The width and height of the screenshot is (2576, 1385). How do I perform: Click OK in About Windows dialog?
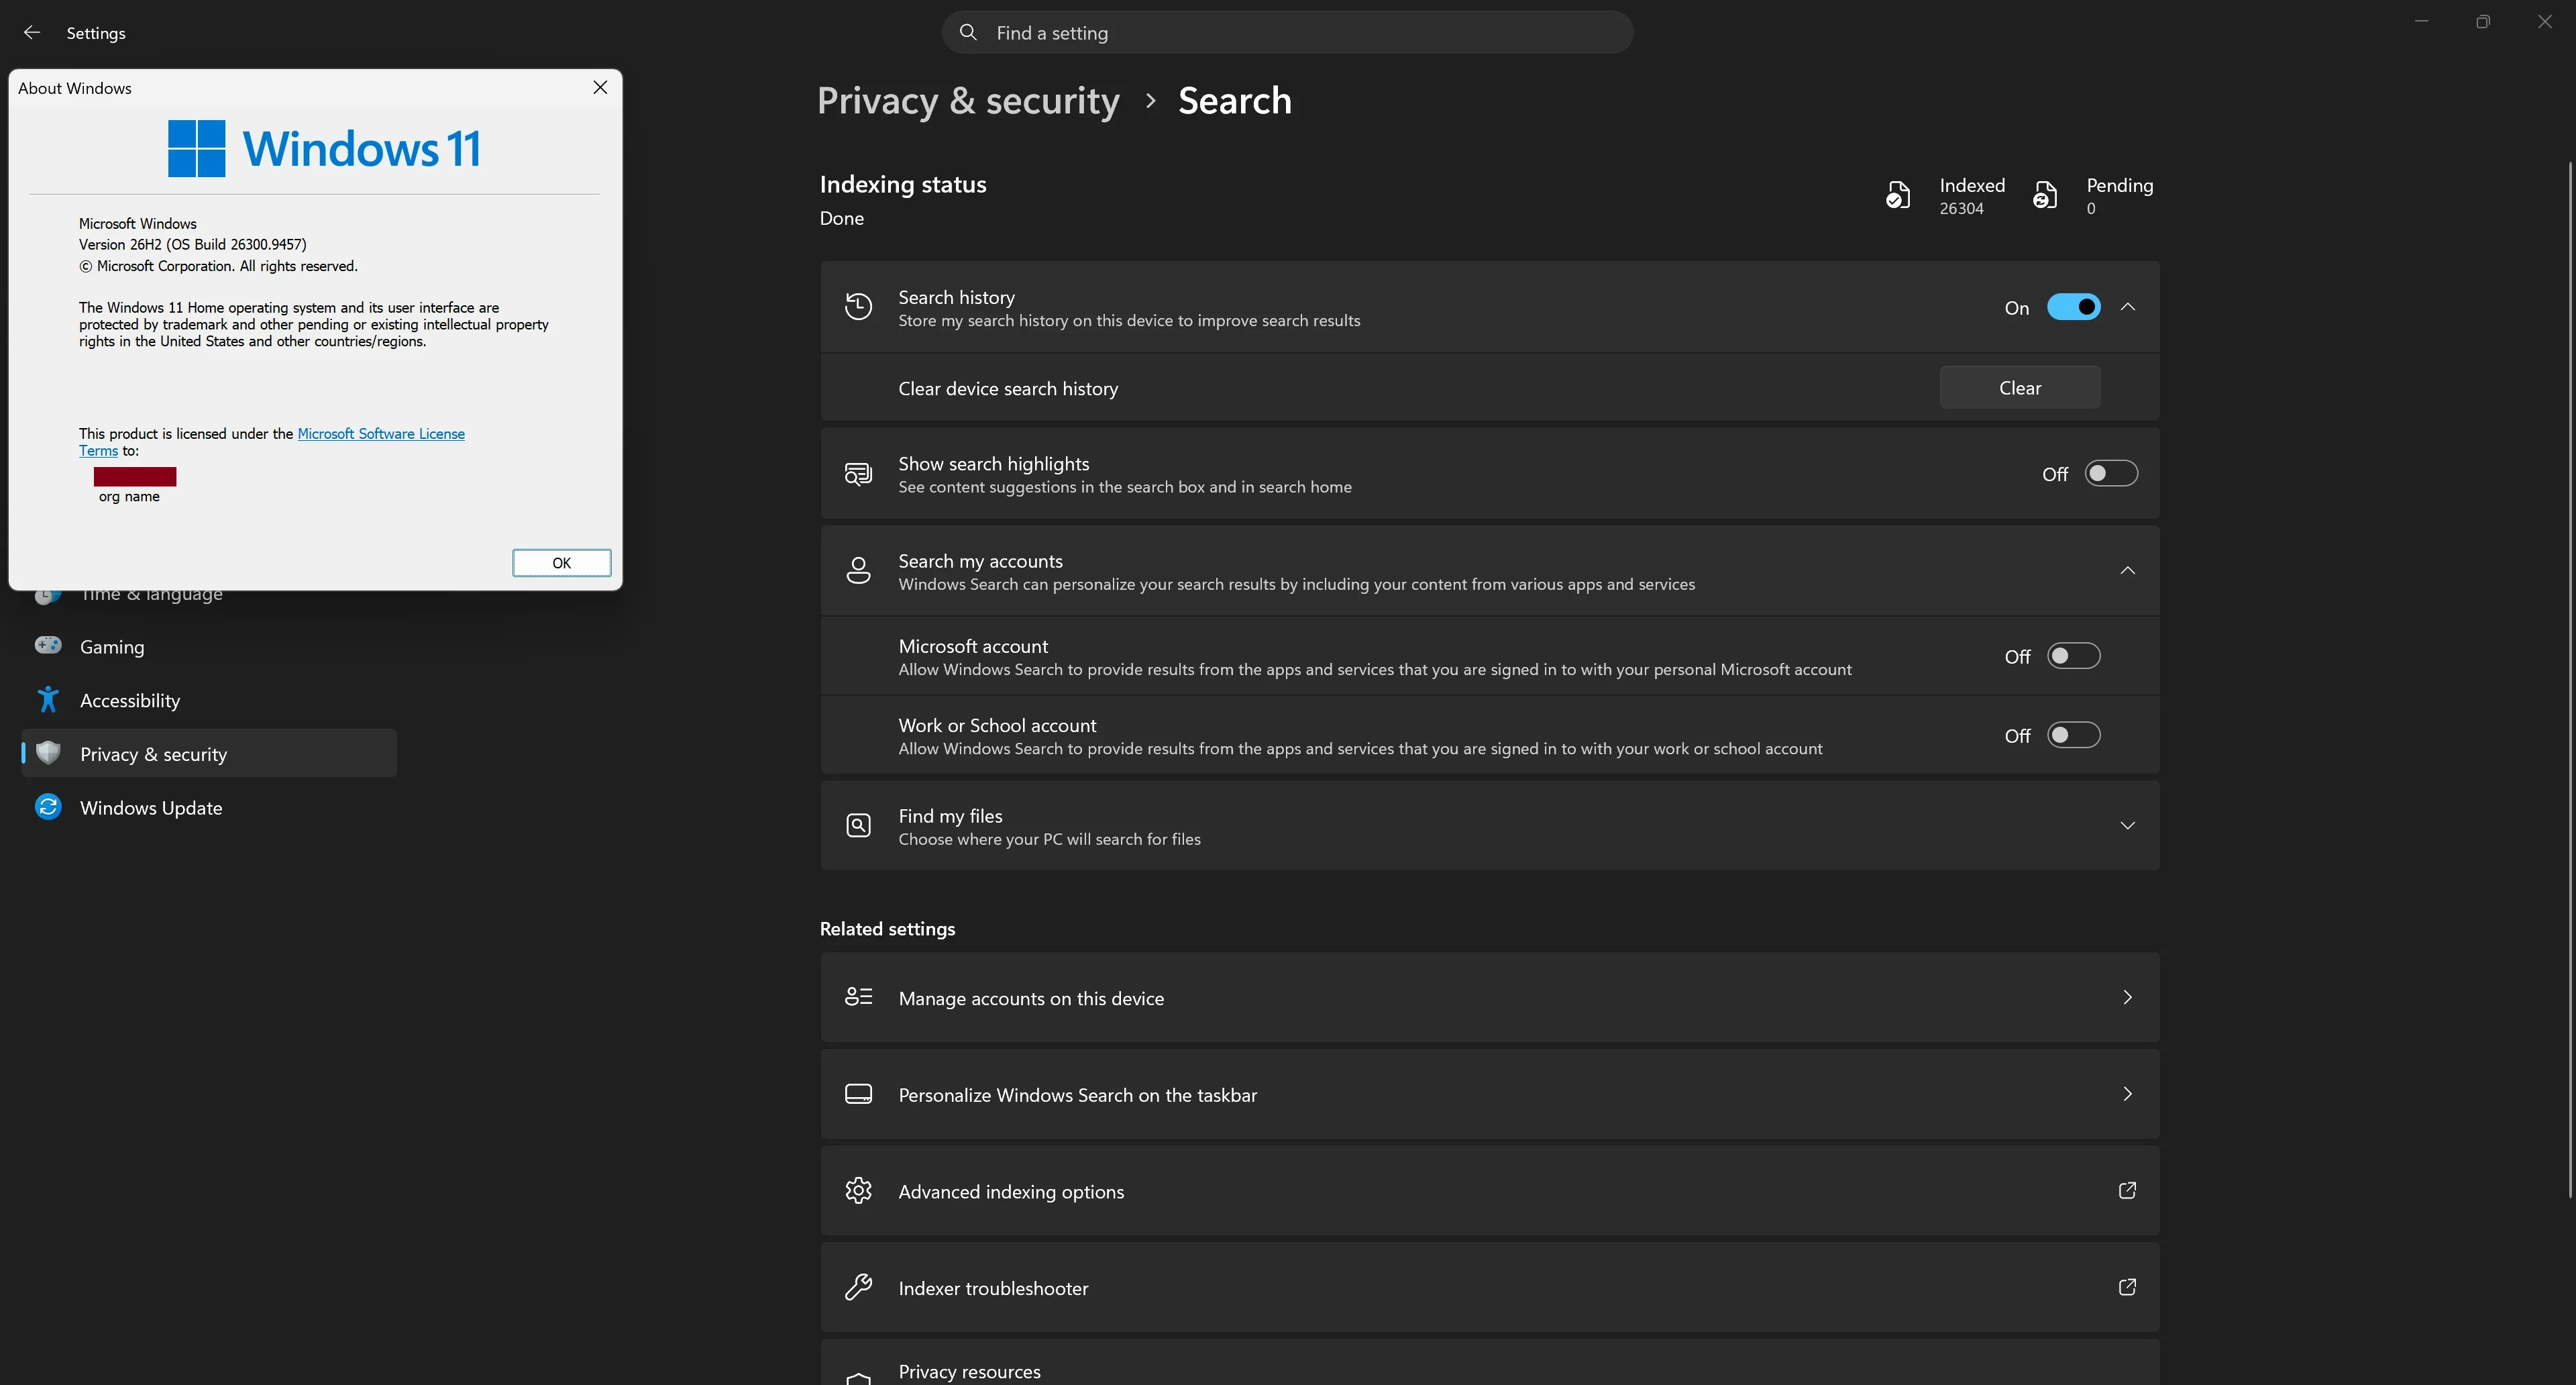pyautogui.click(x=561, y=563)
